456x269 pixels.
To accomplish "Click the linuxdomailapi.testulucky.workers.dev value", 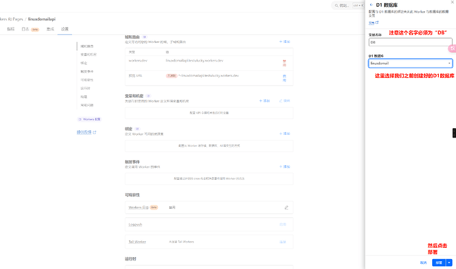I will [x=194, y=61].
